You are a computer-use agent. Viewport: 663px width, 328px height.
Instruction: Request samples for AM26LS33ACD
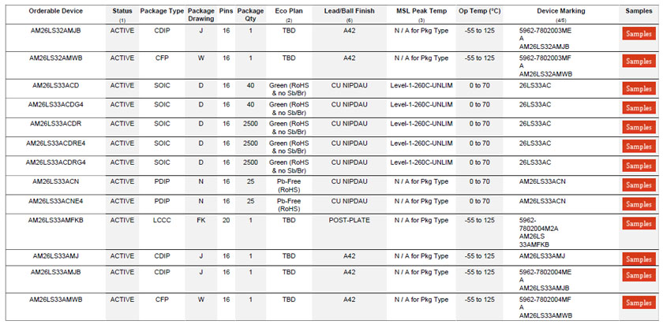tap(639, 88)
